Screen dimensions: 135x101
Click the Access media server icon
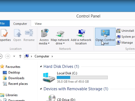click(45, 33)
